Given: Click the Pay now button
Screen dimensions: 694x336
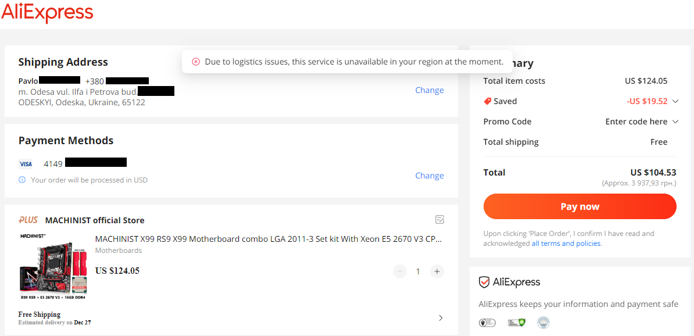Looking at the screenshot, I should point(580,207).
